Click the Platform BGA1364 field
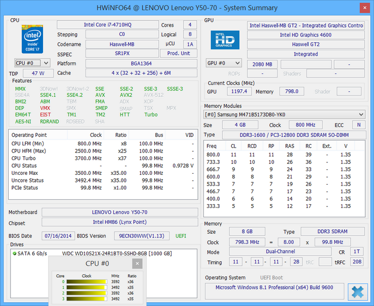Viewport: 374px width, 306px height. pyautogui.click(x=141, y=64)
